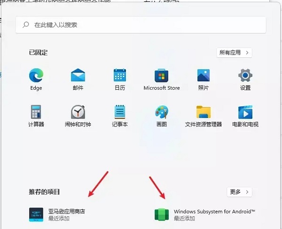Click the 已固定 section heading
Viewport: 282px width, 229px height.
coord(39,53)
